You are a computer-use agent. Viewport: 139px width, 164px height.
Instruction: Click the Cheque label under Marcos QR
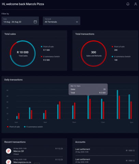[x=16, y=154]
